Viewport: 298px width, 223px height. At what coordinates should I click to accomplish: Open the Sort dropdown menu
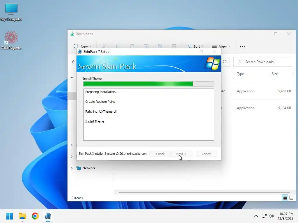(x=195, y=46)
